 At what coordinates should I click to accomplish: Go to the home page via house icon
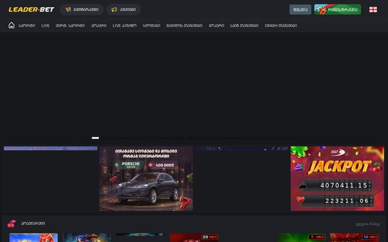click(12, 25)
